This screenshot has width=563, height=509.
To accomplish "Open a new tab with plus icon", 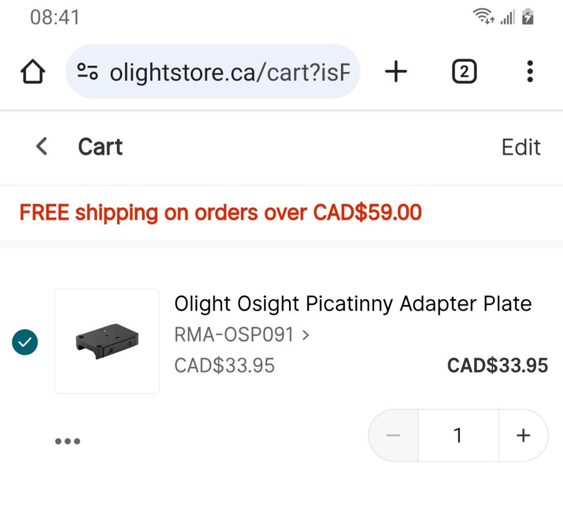I will click(395, 72).
